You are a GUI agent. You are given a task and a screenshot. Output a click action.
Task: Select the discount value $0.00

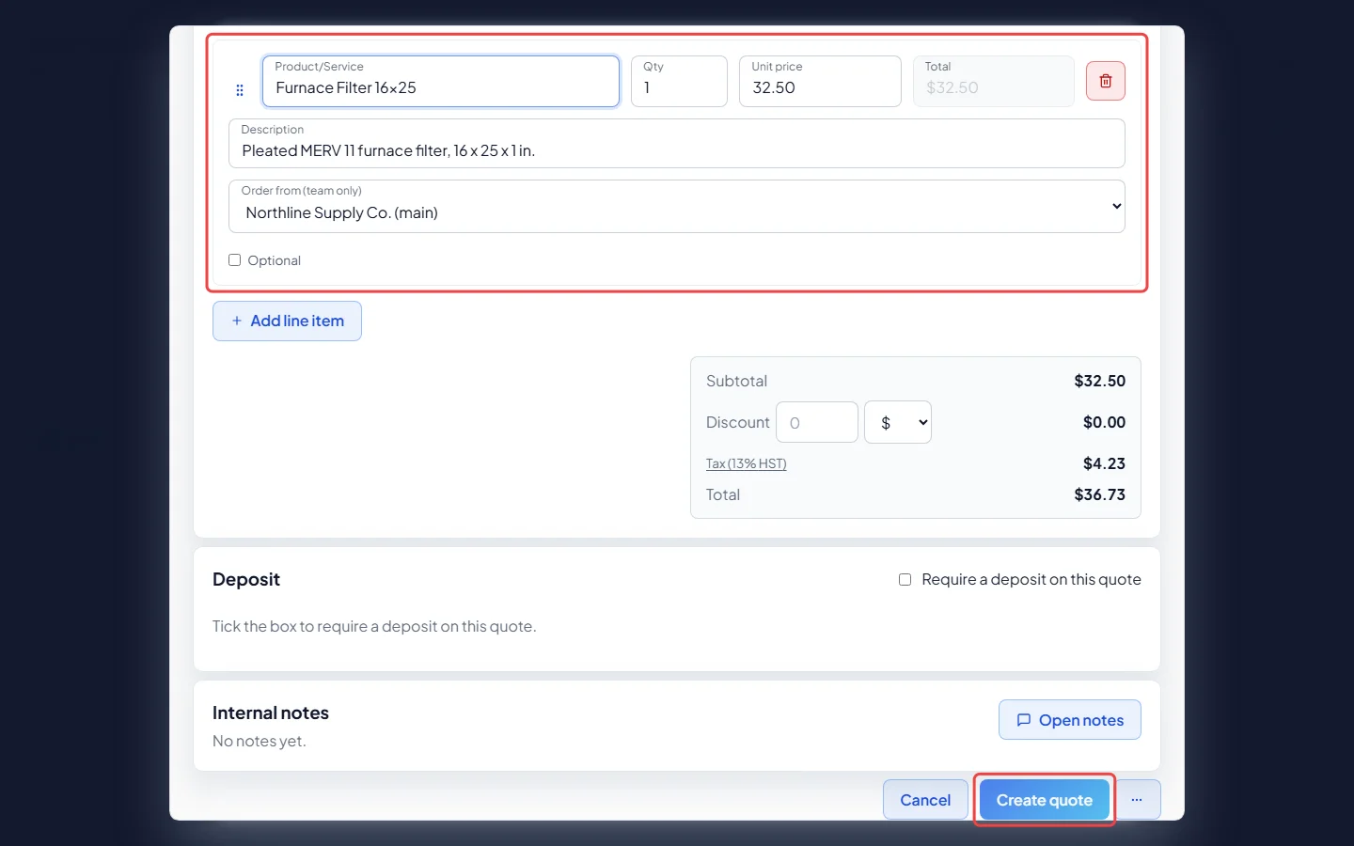pos(1104,422)
